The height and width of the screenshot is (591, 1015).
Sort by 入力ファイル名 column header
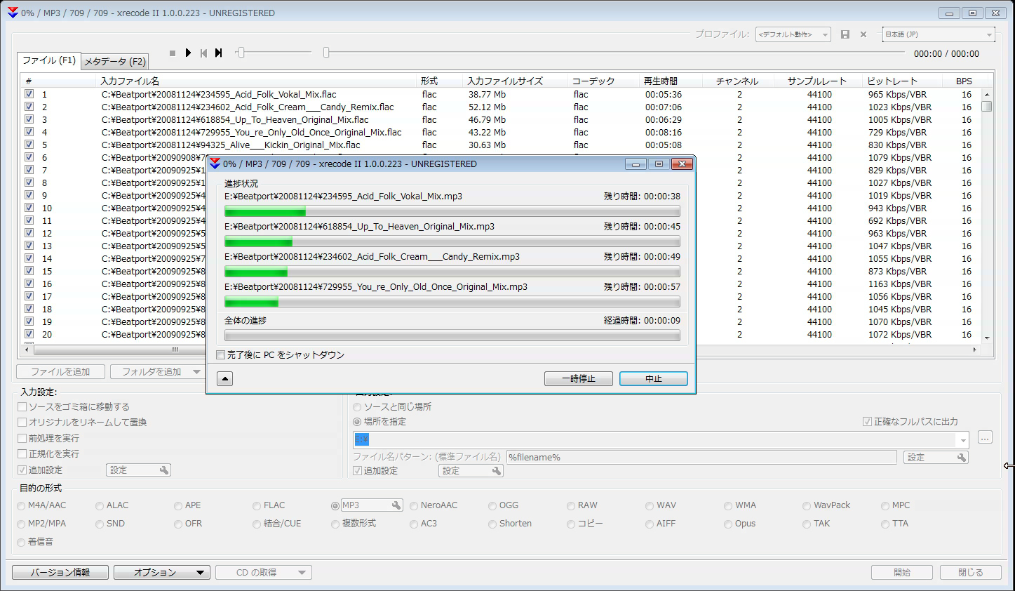[257, 81]
